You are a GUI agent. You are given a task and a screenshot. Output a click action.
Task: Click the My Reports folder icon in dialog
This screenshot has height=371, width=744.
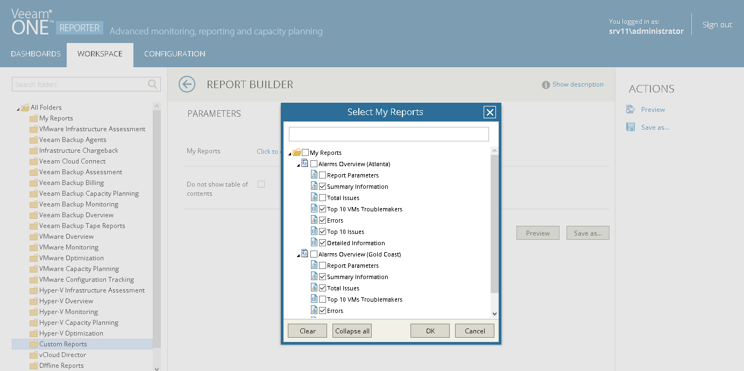click(297, 153)
